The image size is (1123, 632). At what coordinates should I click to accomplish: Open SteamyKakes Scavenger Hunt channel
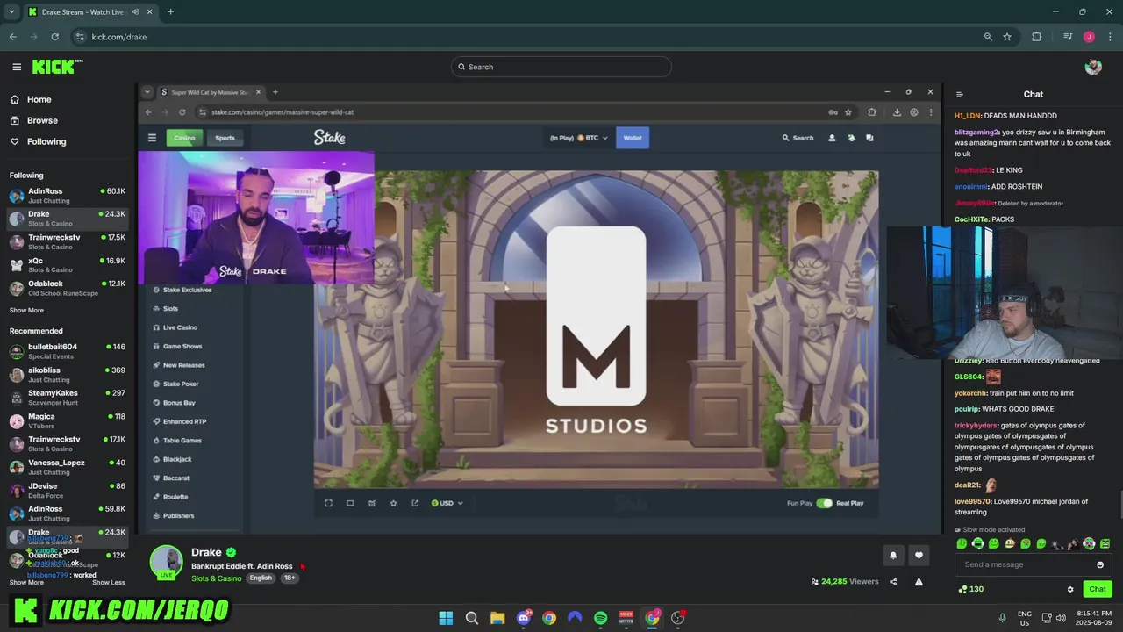pos(68,398)
